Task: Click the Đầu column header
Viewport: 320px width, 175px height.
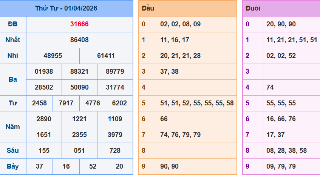Action: point(147,8)
